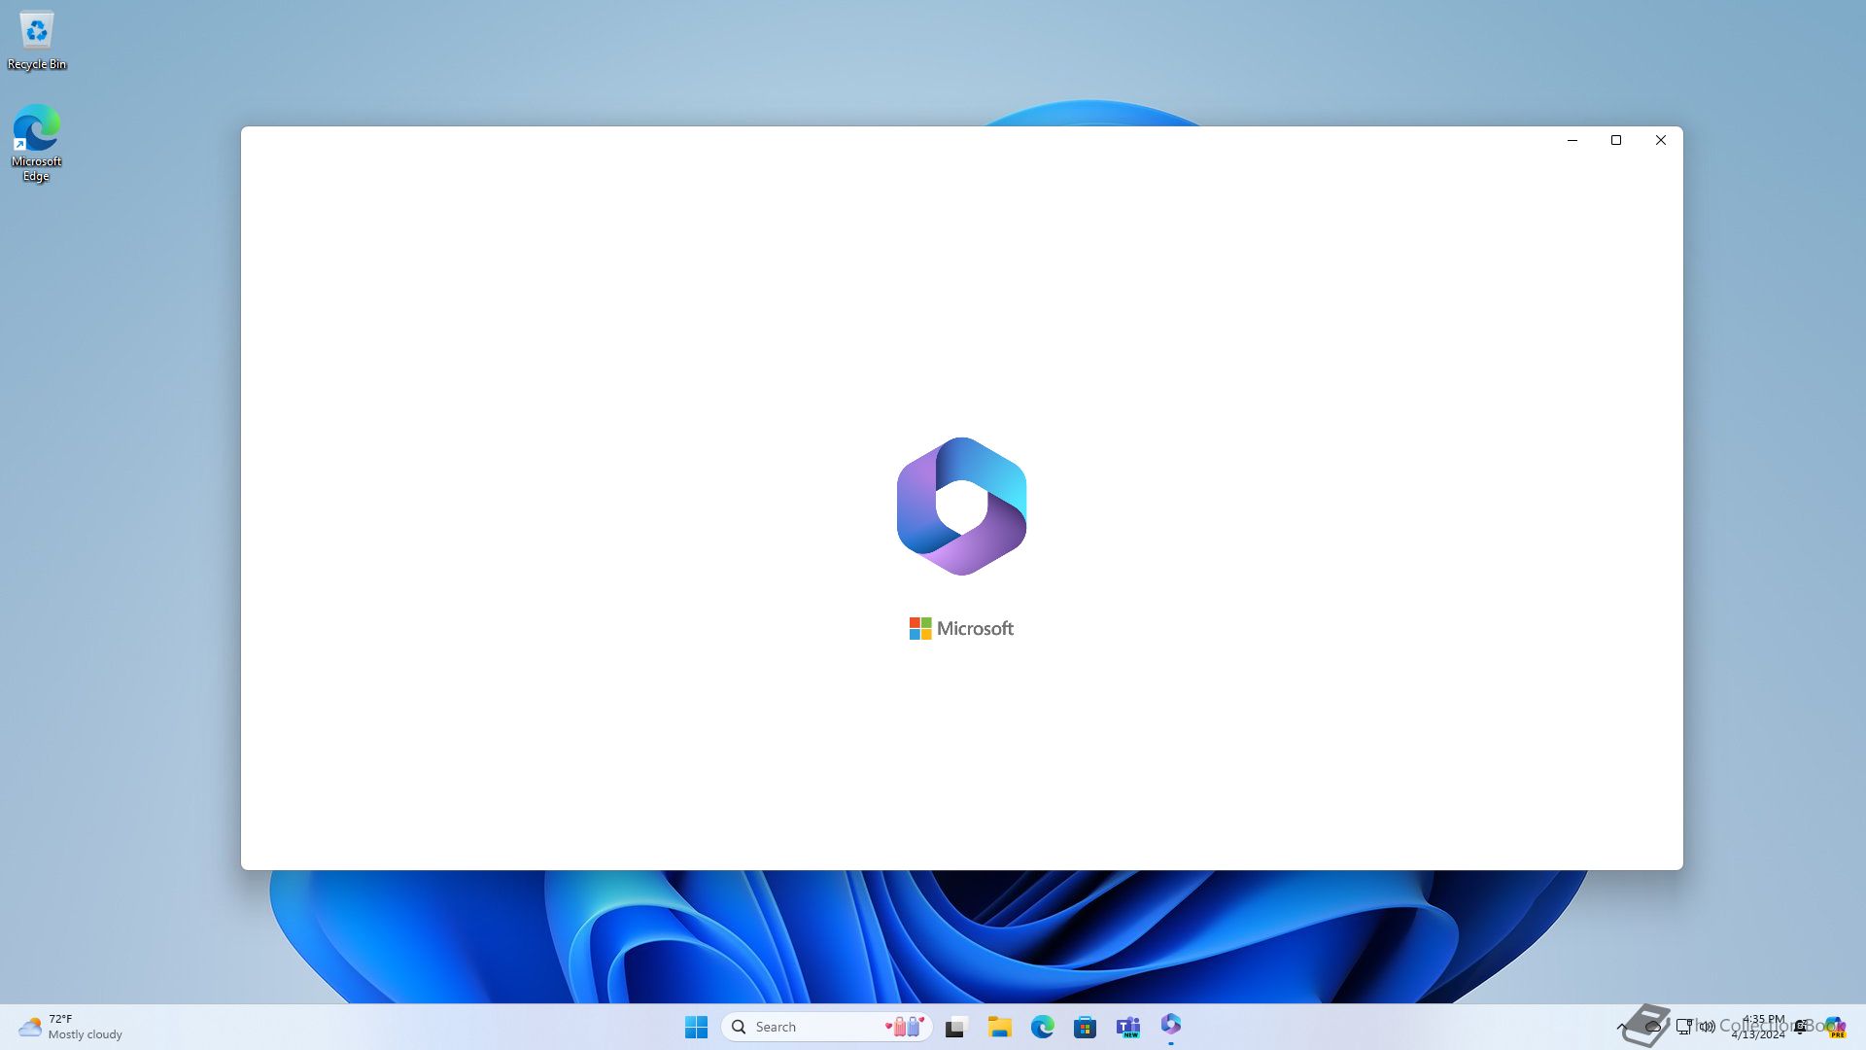
Task: Open Microsoft Teams from the taskbar
Action: 1127,1027
